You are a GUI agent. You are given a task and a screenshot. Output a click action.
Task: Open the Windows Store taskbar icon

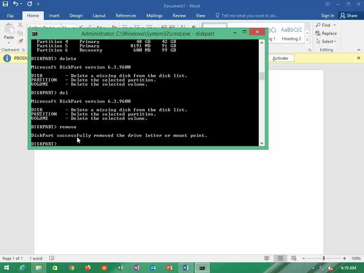click(55, 268)
